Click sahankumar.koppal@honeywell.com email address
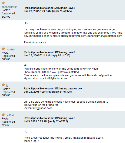 [64, 36]
